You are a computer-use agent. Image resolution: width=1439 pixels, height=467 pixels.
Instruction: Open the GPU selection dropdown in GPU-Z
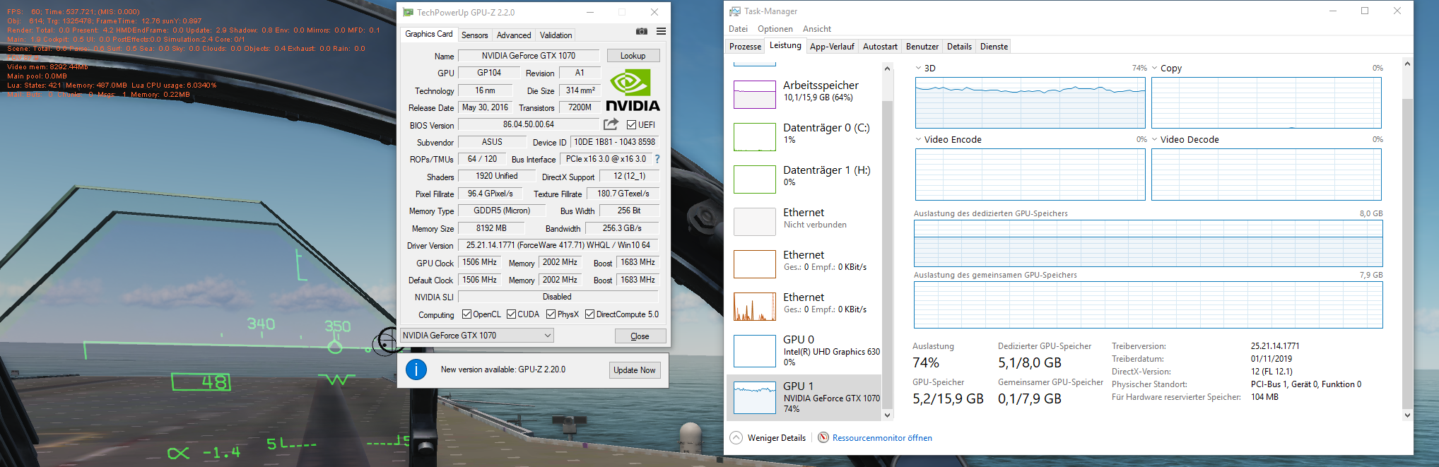tap(477, 336)
